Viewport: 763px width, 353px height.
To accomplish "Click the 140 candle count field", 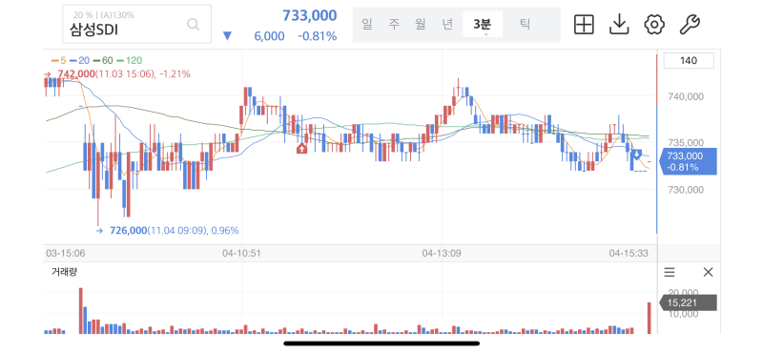I will [689, 61].
